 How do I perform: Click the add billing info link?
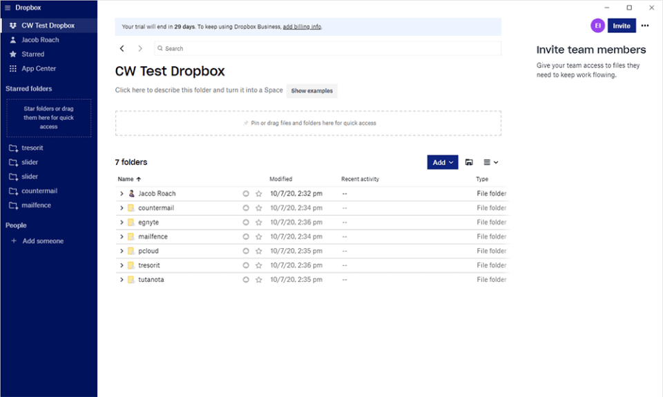pos(302,27)
